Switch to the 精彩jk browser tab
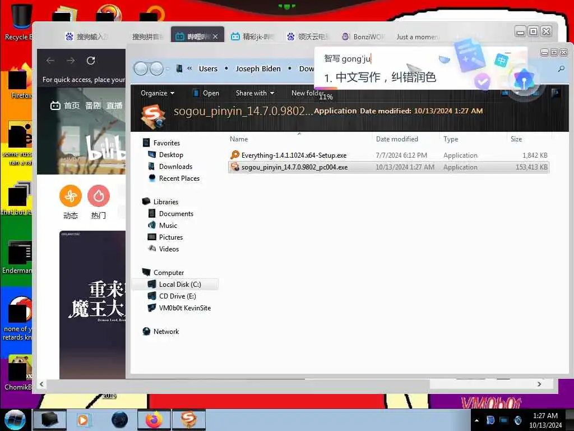The width and height of the screenshot is (574, 431). point(253,36)
